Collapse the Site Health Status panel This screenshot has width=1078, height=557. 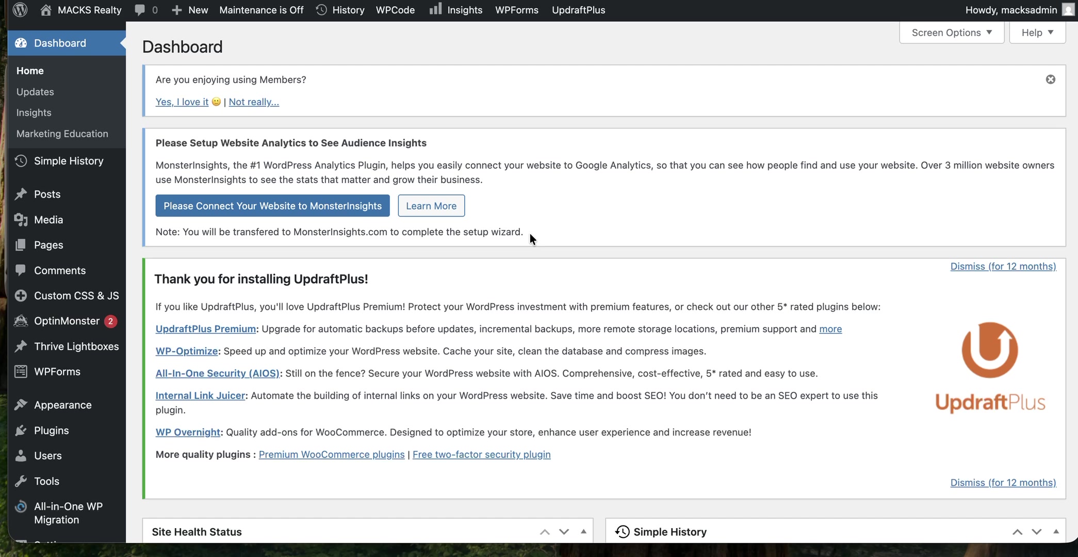pyautogui.click(x=583, y=532)
